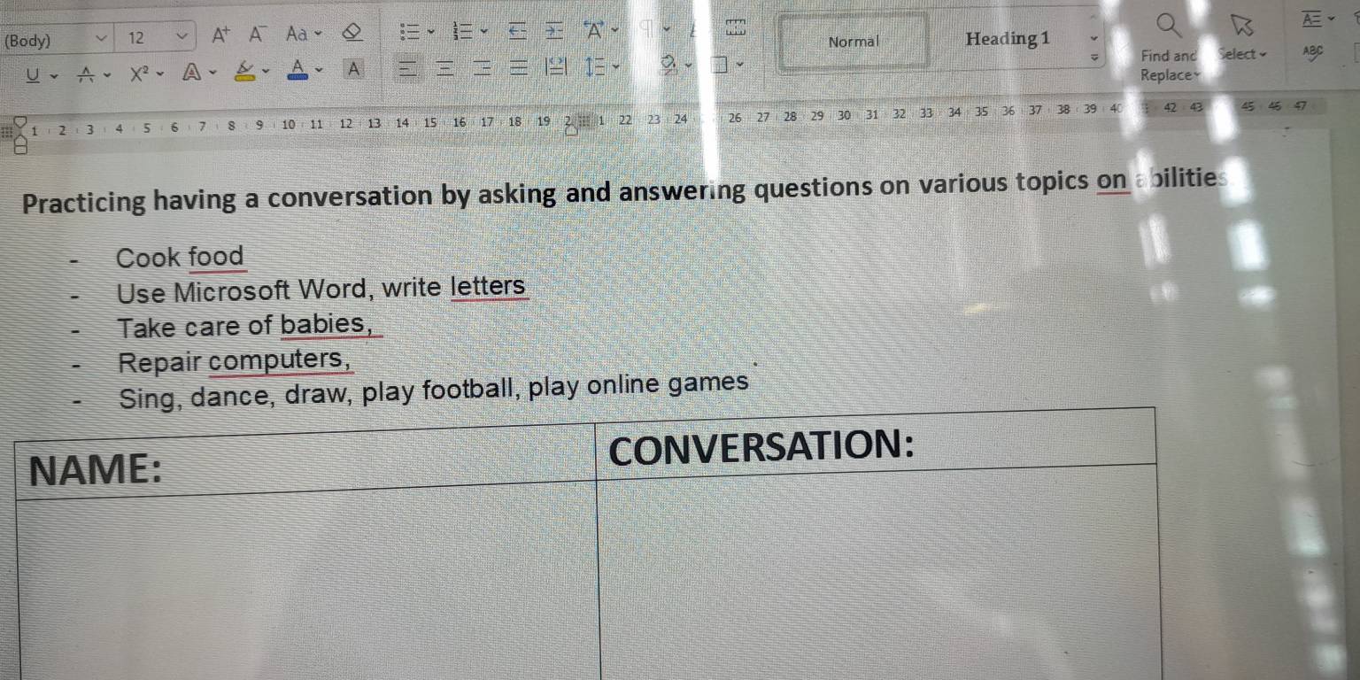The image size is (1360, 680).
Task: Open the borders dropdown arrow
Action: point(741,64)
